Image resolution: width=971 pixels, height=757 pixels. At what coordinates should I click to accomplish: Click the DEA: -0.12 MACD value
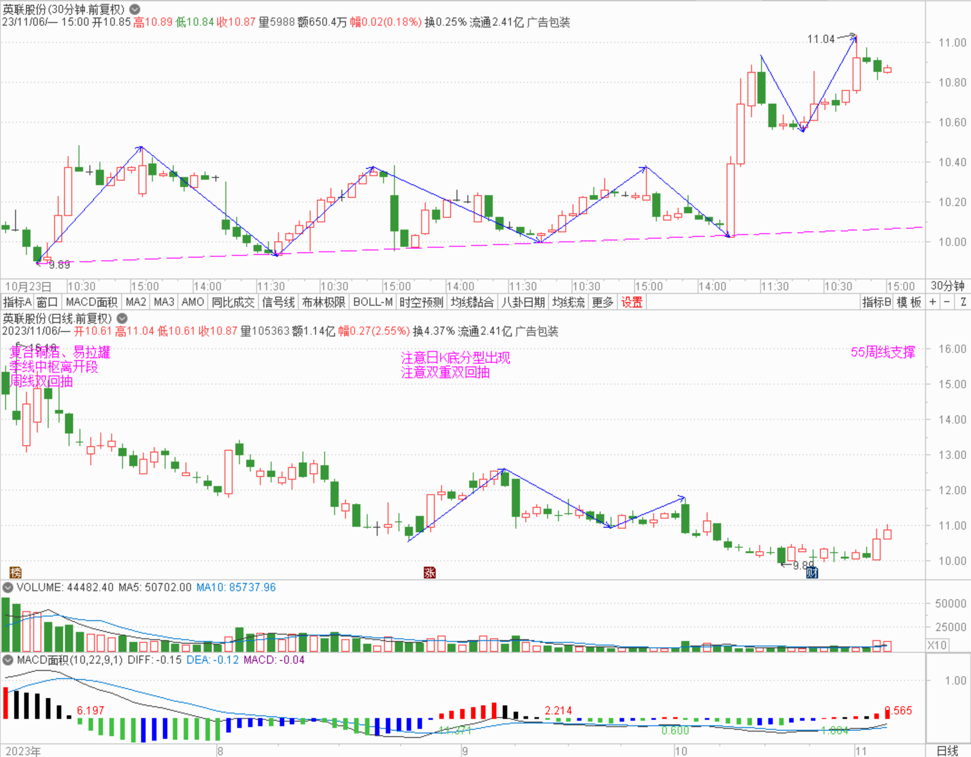point(213,660)
